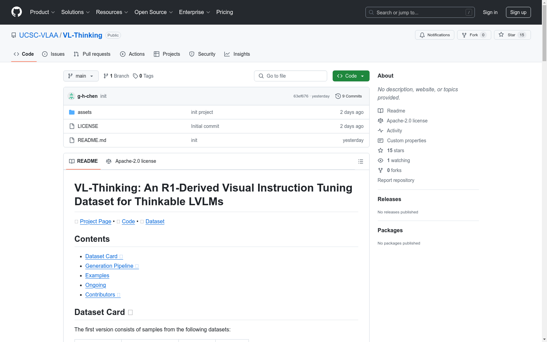Image resolution: width=547 pixels, height=342 pixels.
Task: Open the main branch dropdown
Action: (81, 76)
